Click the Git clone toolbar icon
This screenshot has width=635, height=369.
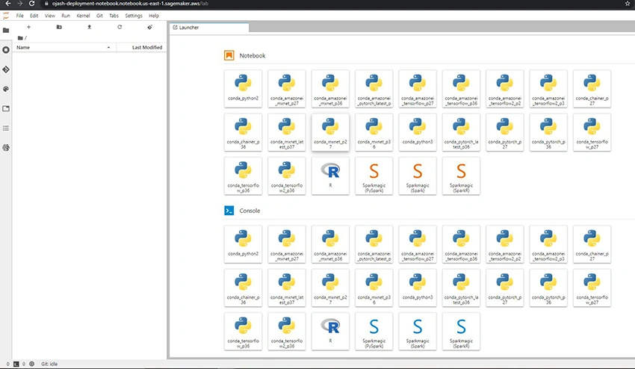pos(150,27)
